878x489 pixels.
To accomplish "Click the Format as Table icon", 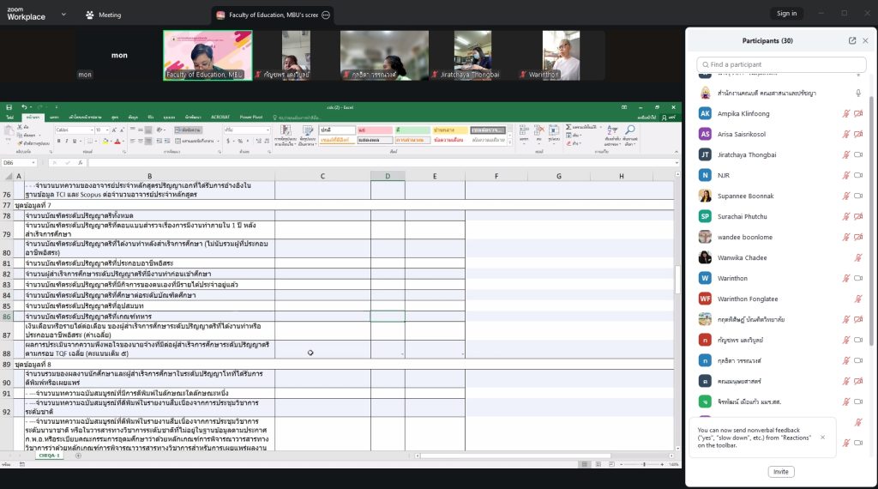I will [308, 130].
